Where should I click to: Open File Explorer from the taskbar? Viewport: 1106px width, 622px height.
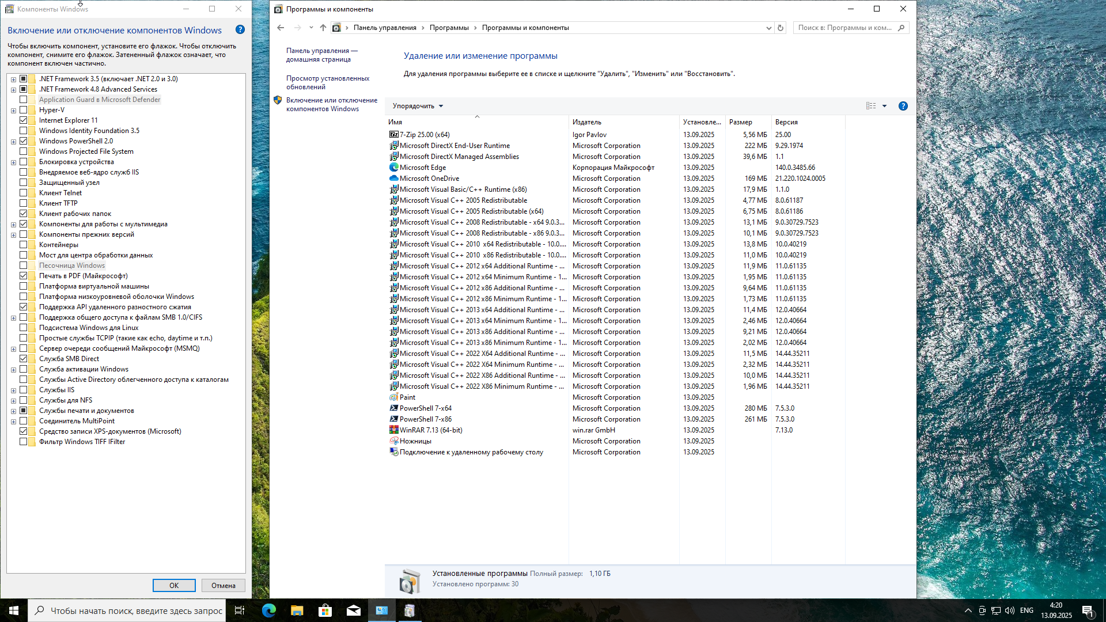click(297, 610)
